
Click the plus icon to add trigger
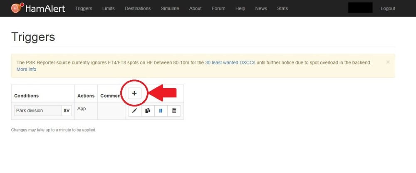click(134, 94)
